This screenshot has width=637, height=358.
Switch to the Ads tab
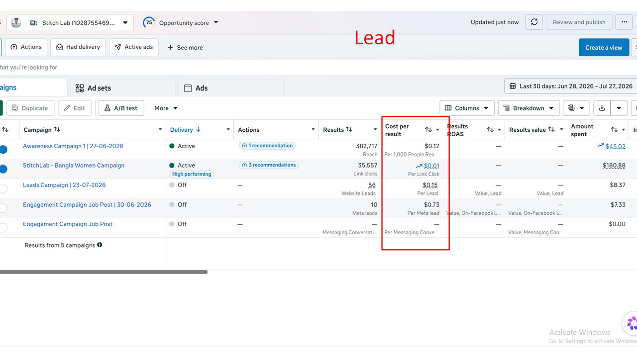pyautogui.click(x=231, y=88)
